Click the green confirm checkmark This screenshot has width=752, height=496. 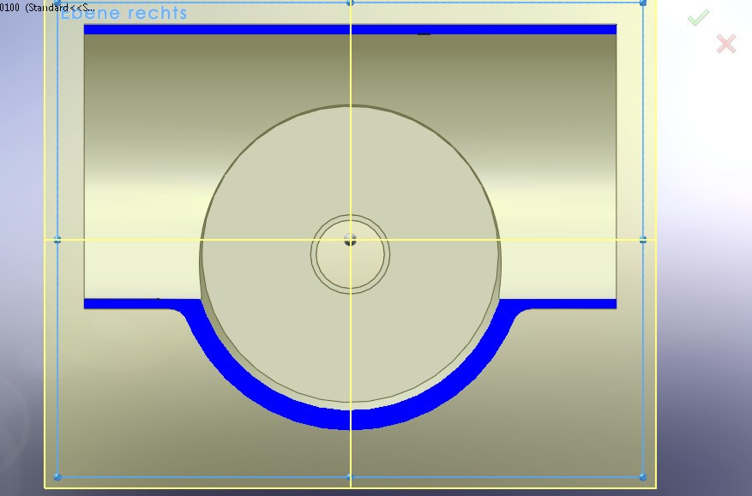pyautogui.click(x=697, y=18)
